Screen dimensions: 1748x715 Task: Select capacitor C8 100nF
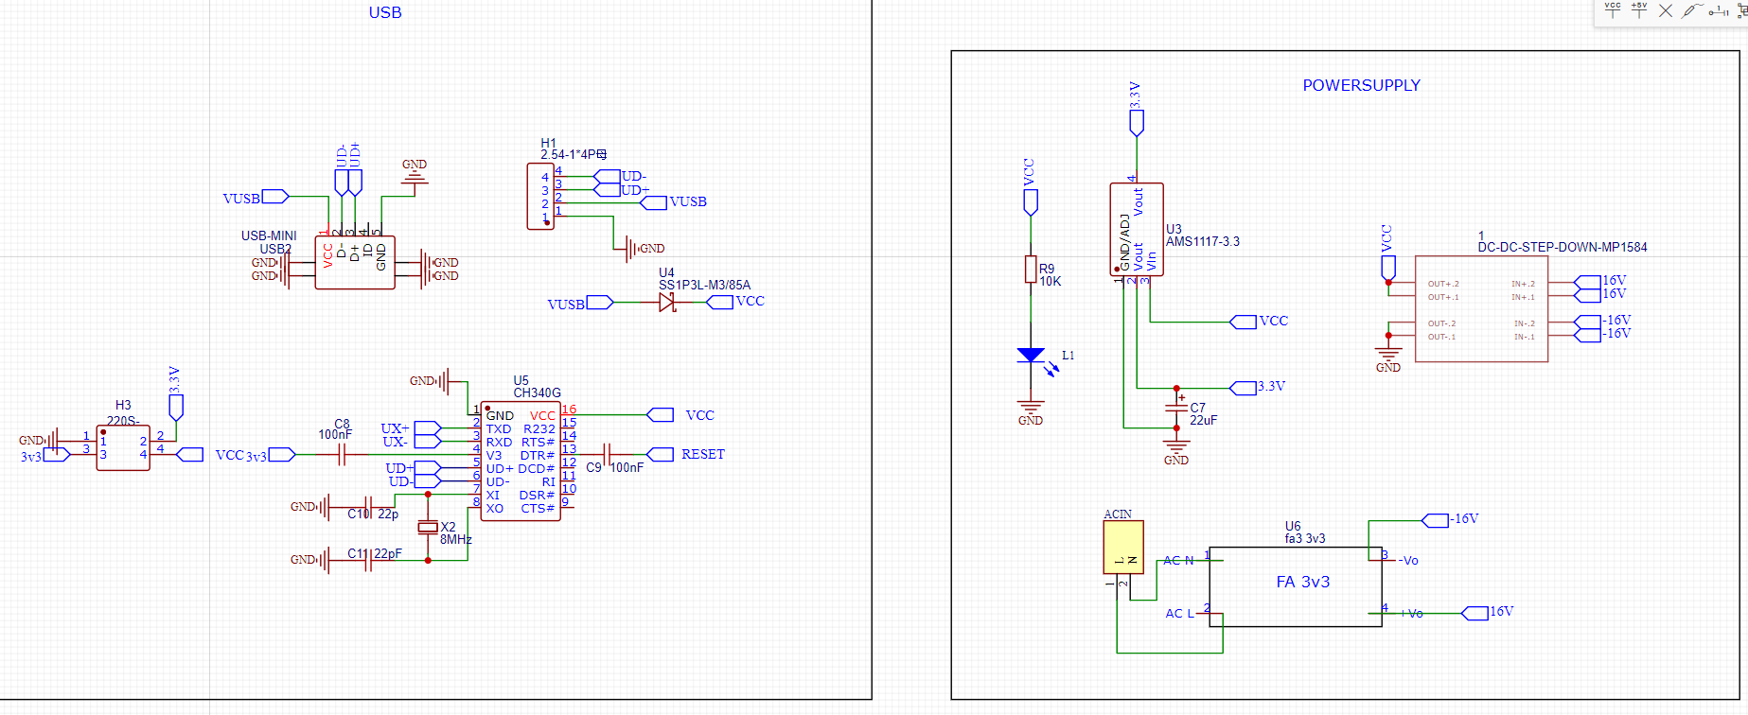pyautogui.click(x=343, y=455)
